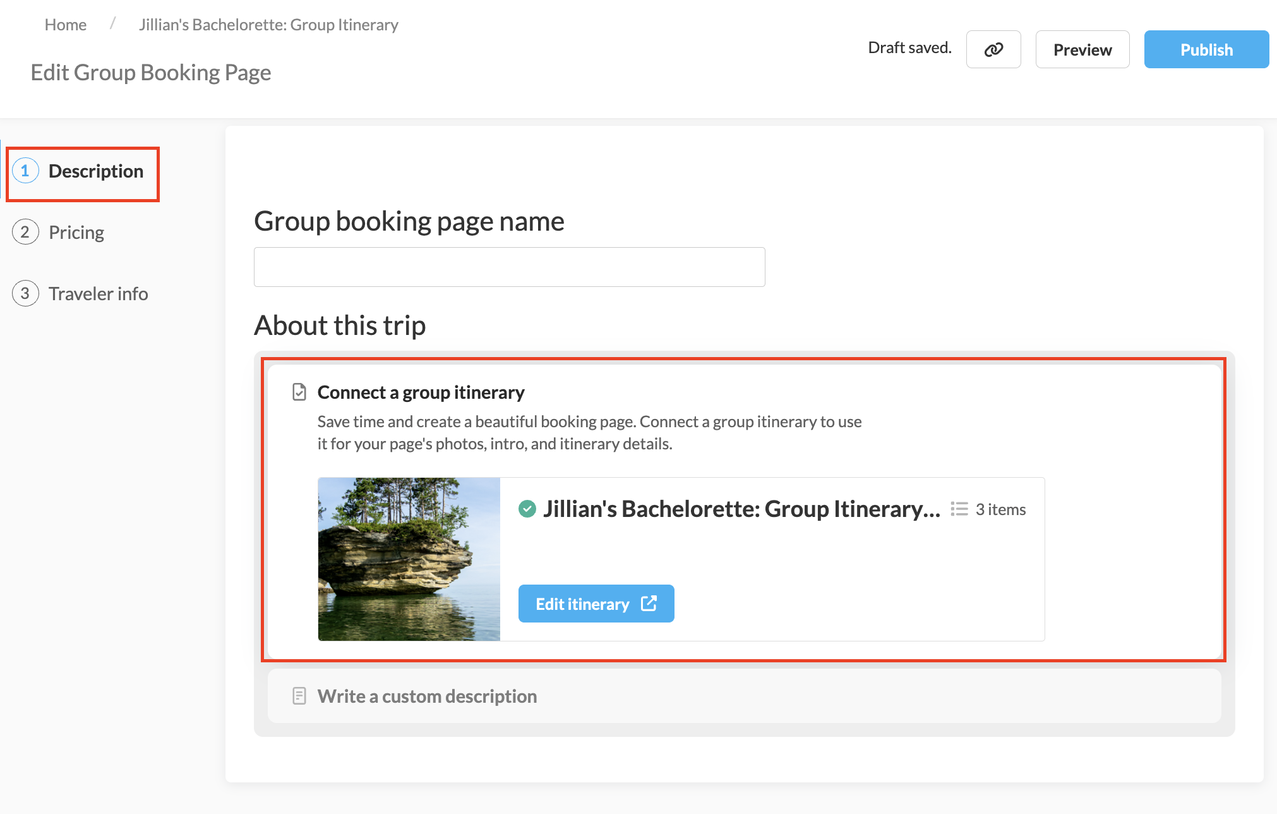Click the page icon beside Write a custom description
Screen dimensions: 1277x814
(x=299, y=696)
